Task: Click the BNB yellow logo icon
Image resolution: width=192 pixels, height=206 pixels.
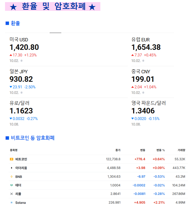Action: coord(11,176)
